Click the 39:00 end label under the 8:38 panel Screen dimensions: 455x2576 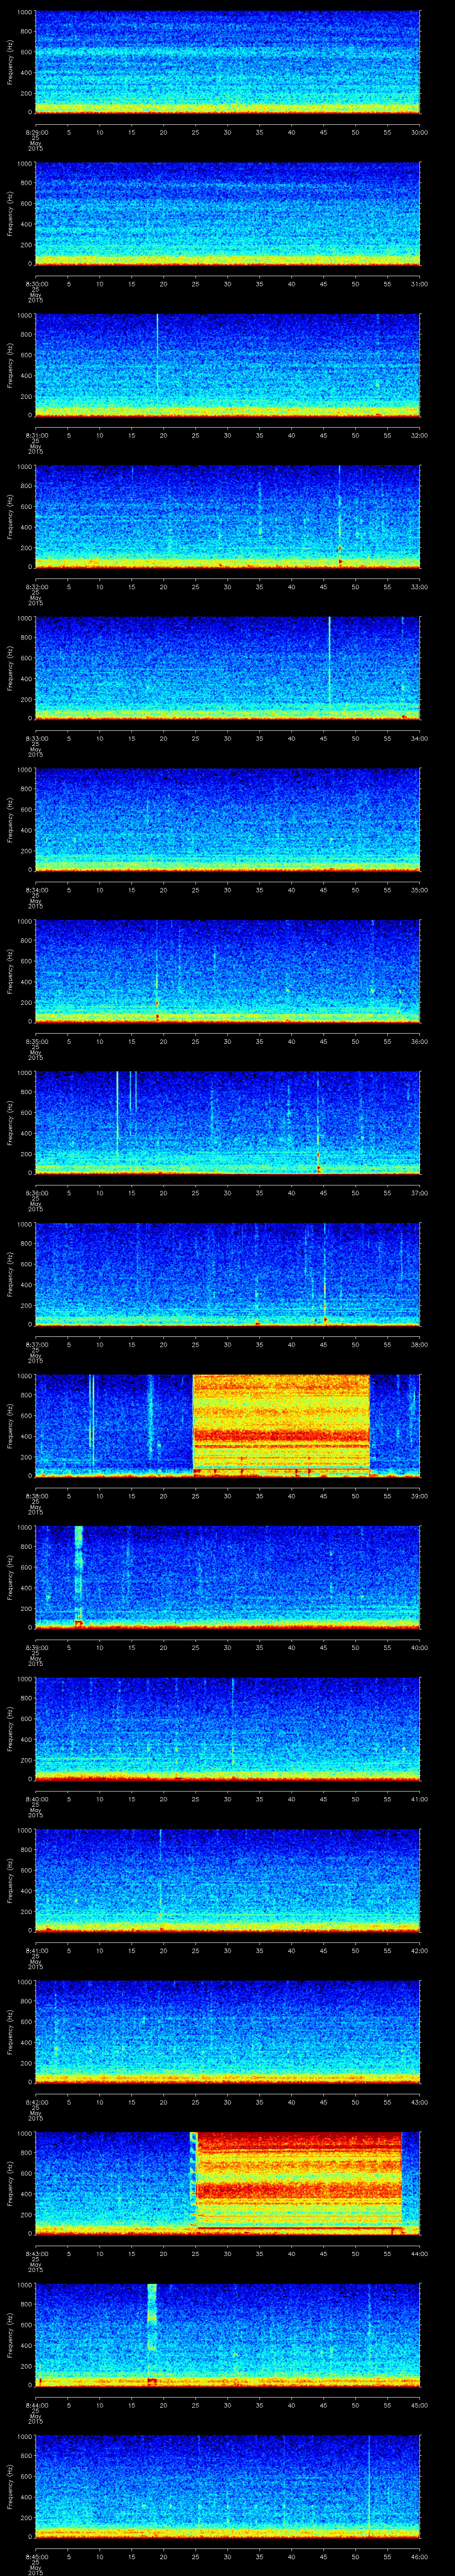pos(419,1496)
